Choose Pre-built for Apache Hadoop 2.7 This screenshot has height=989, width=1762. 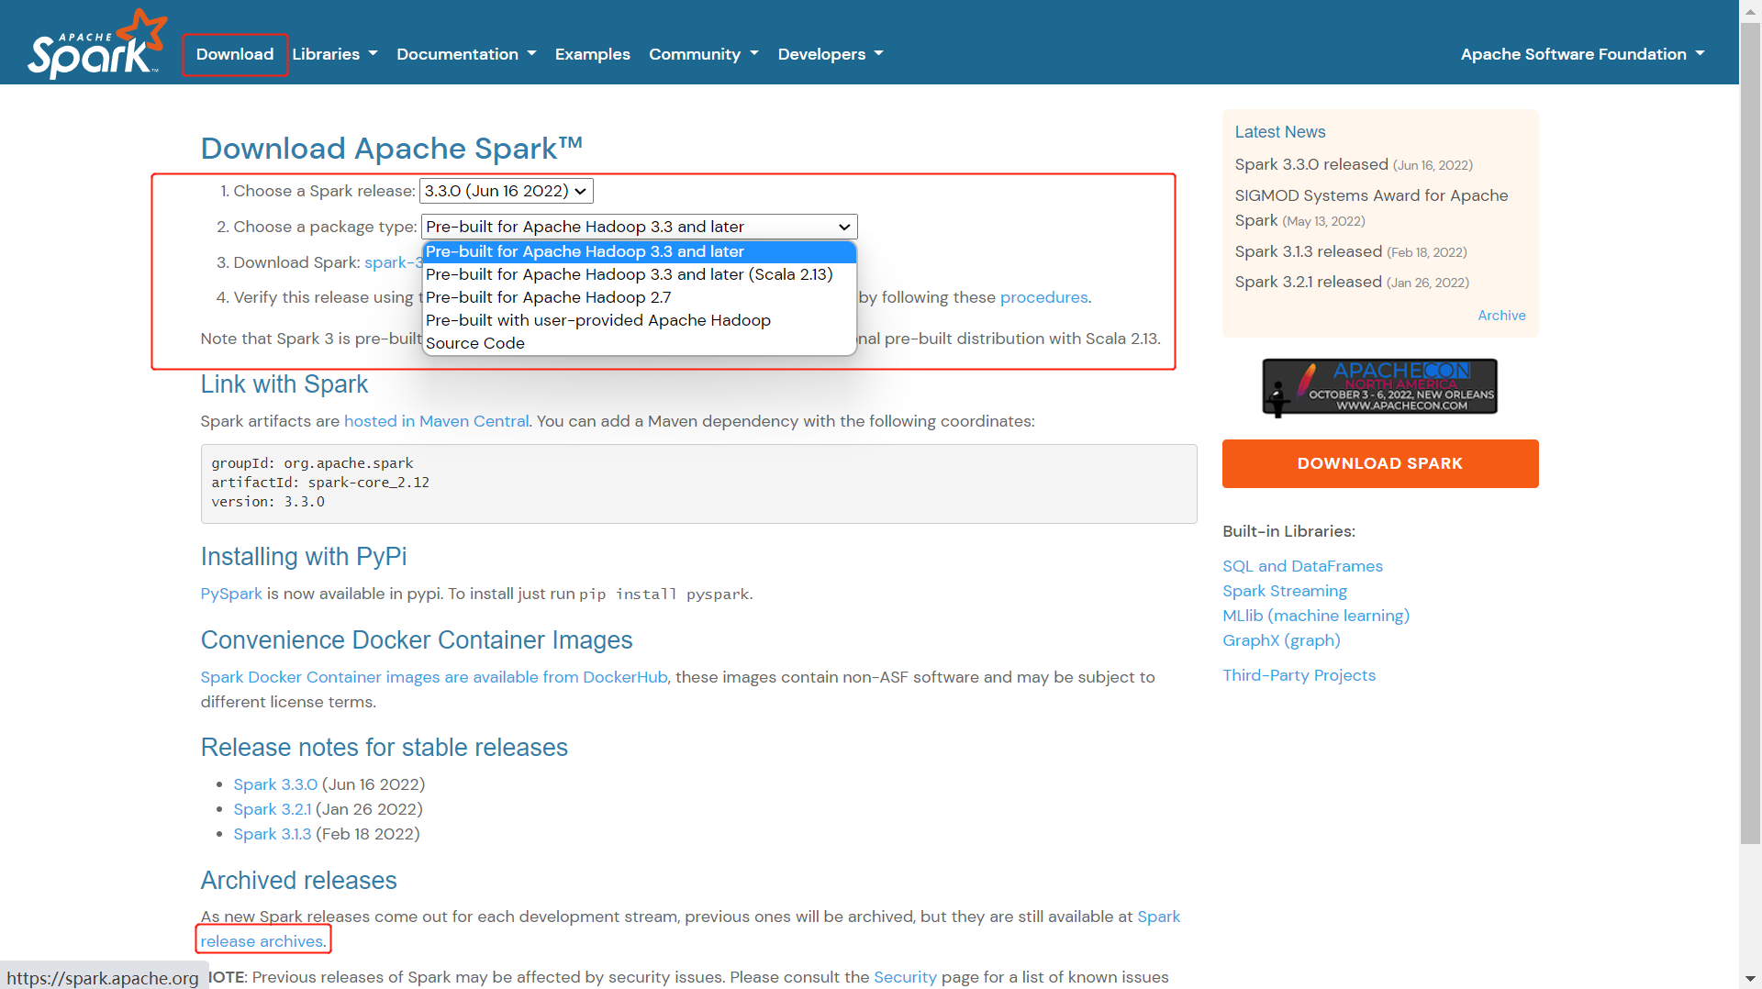click(x=639, y=297)
